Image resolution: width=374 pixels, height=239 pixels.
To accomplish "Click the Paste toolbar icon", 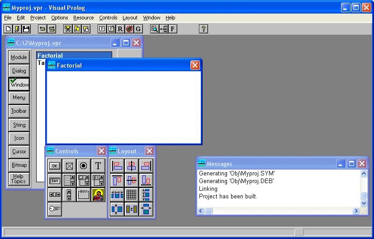I will (x=85, y=29).
